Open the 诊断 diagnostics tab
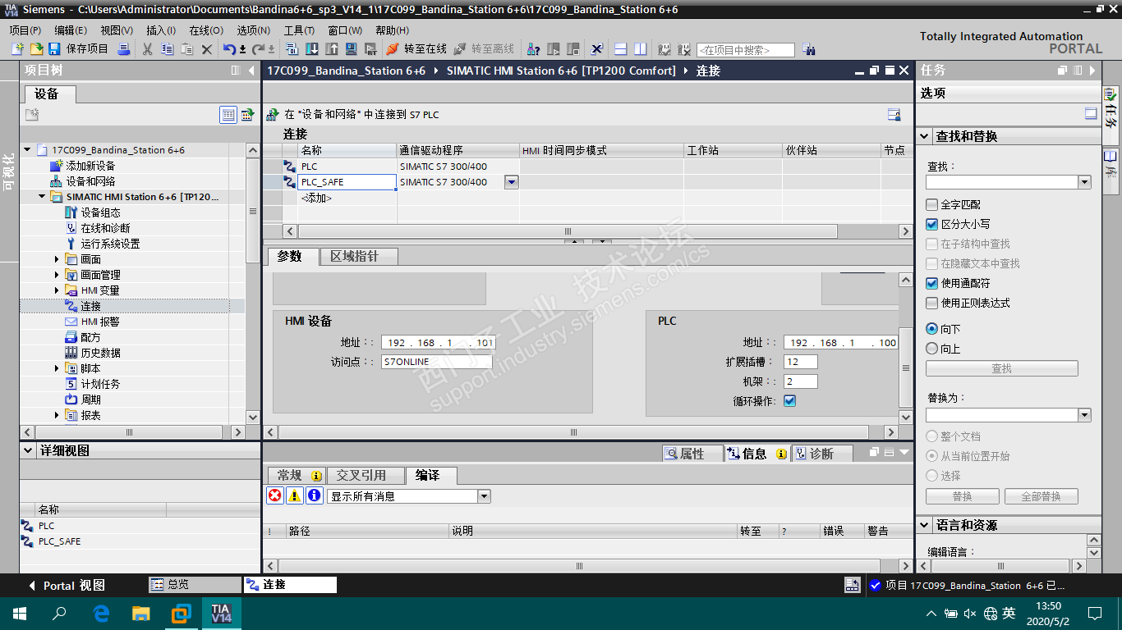 822,454
